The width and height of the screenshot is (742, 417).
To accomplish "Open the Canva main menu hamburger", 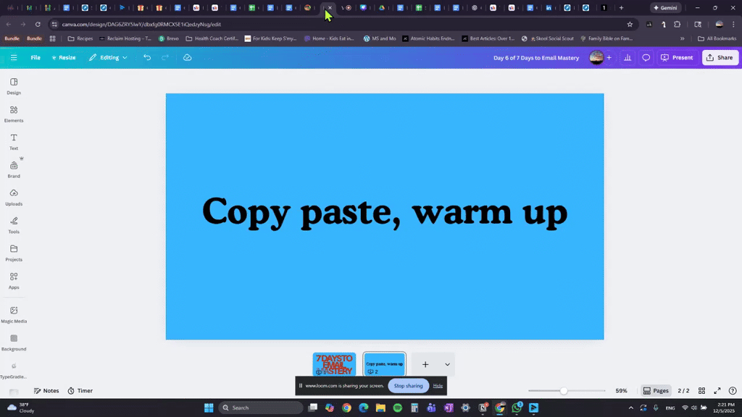I will 13,57.
